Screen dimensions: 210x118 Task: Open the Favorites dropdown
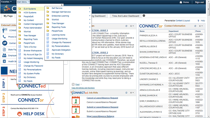point(7,2)
